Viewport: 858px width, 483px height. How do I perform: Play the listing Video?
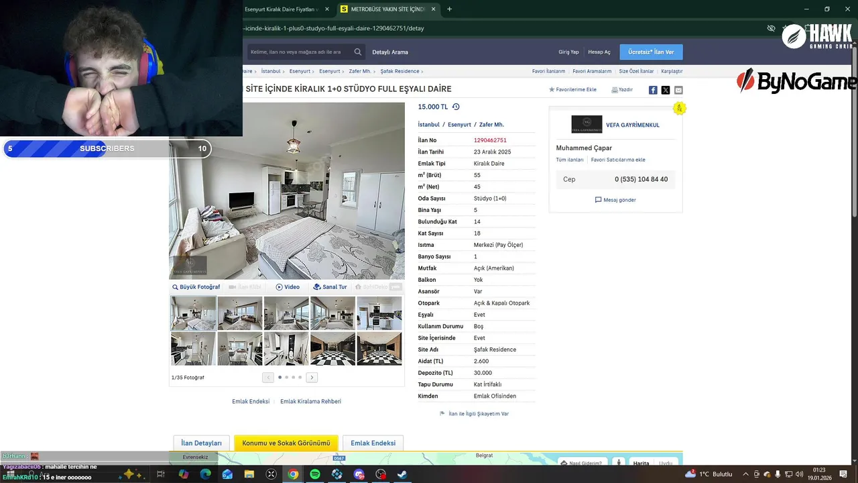point(288,287)
